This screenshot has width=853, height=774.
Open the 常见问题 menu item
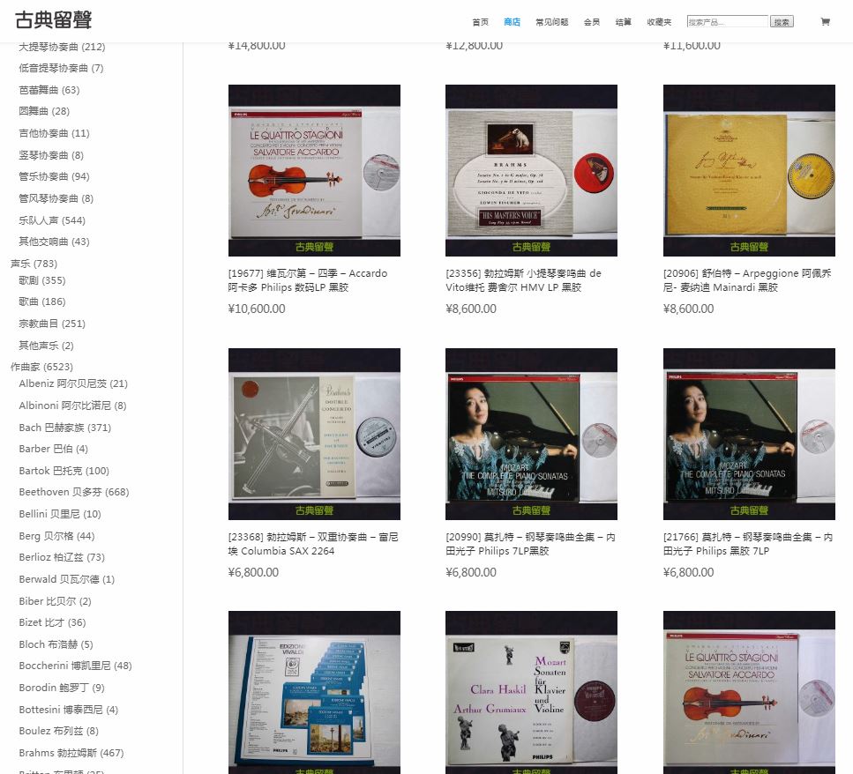click(x=551, y=22)
